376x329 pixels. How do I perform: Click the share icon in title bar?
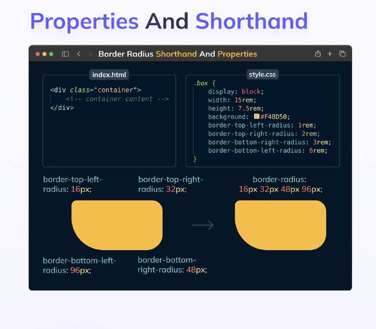coord(318,54)
